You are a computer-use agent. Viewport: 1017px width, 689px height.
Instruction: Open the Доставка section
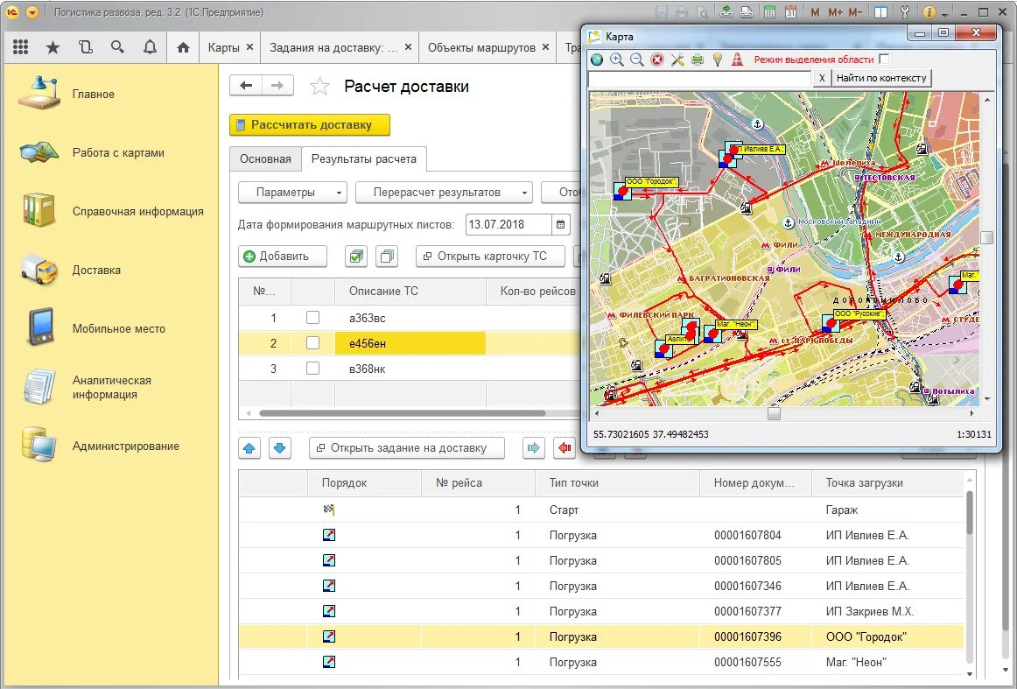[x=96, y=270]
